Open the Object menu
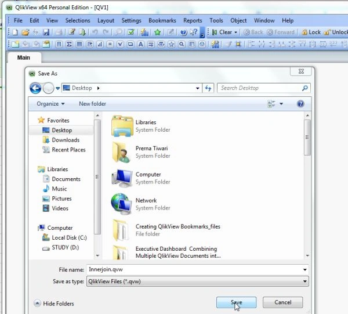This screenshot has height=314, width=348. point(238,20)
